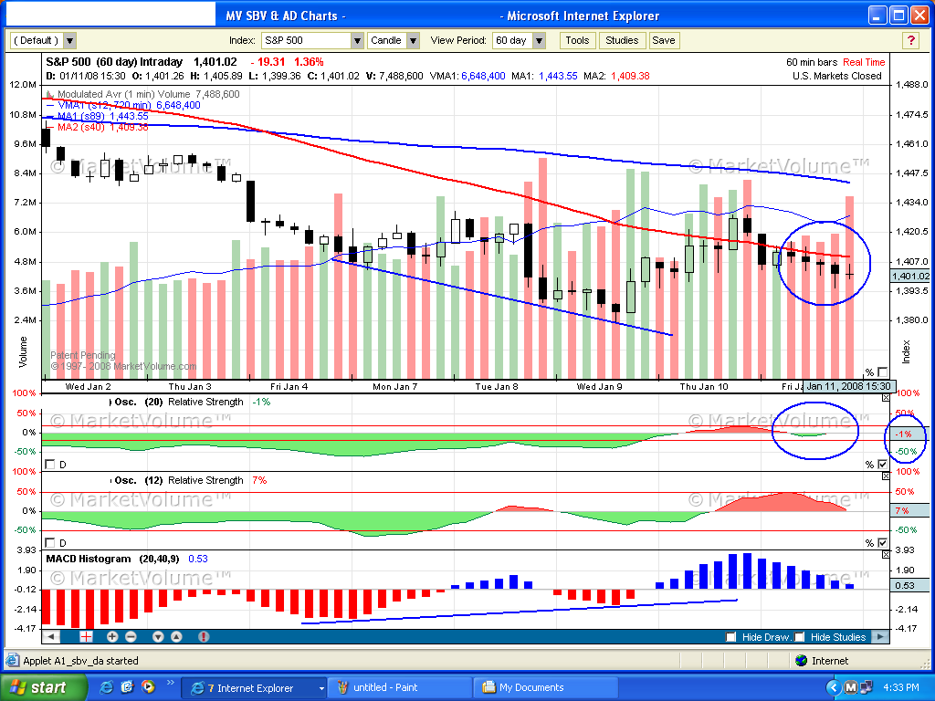935x701 pixels.
Task: Open the Index S&P 500 dropdown arrow
Action: (x=357, y=40)
